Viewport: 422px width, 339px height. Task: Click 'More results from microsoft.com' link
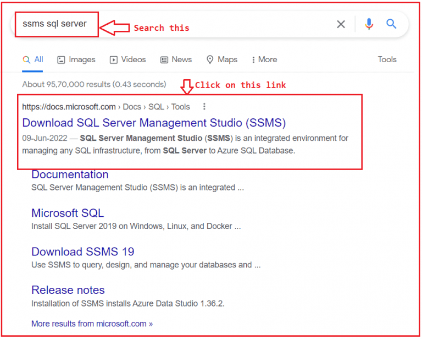[92, 324]
